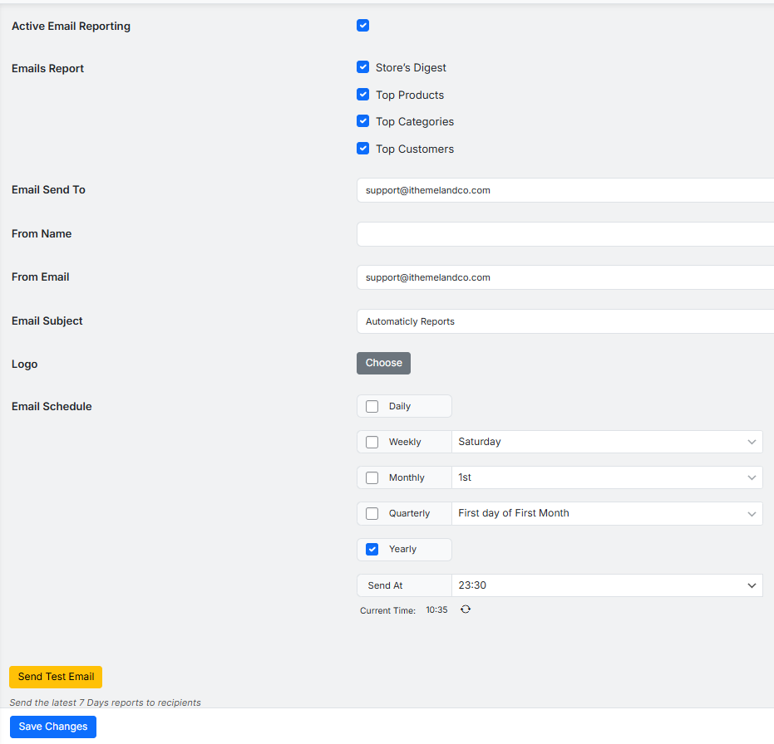
Task: Open the Send At time dropdown
Action: pyautogui.click(x=607, y=585)
